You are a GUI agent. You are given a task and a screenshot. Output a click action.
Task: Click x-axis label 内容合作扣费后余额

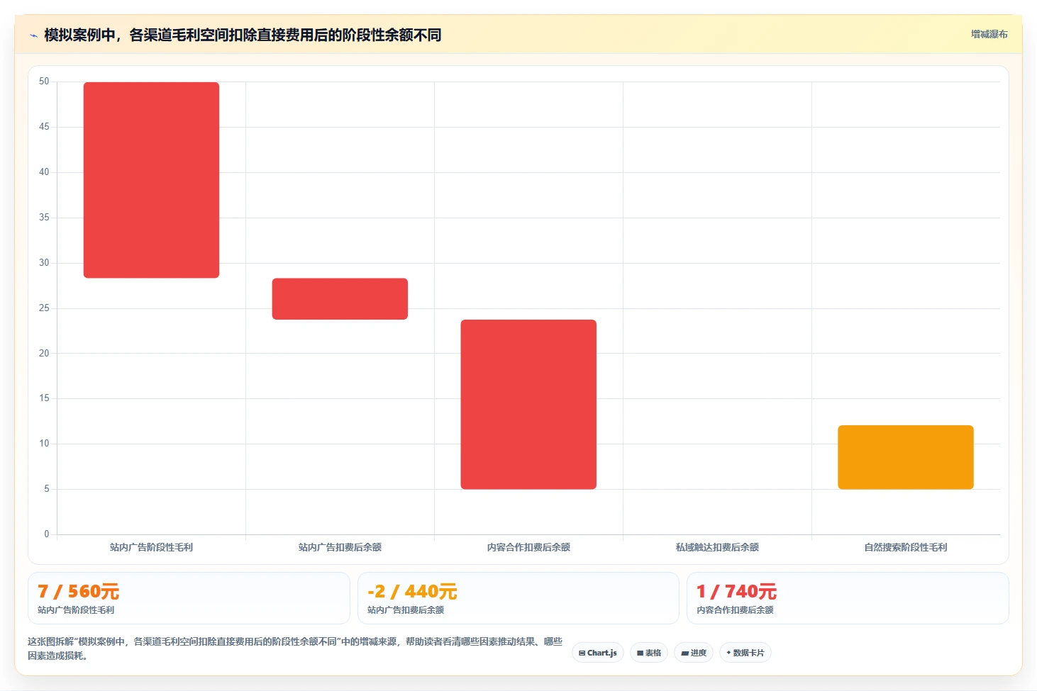528,547
